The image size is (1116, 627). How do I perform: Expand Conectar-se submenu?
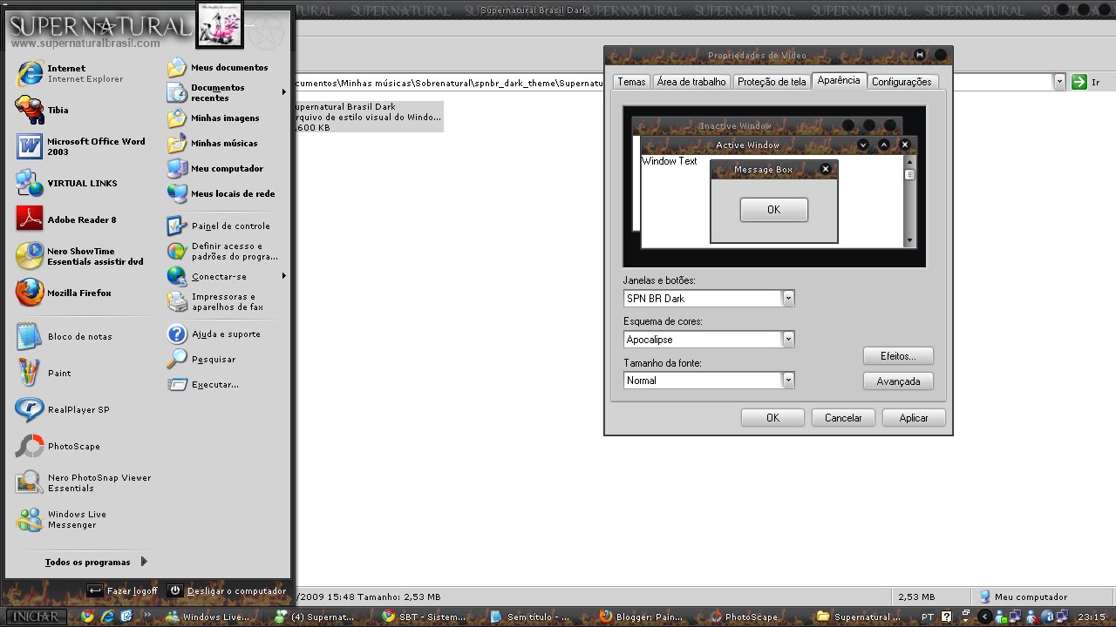227,276
